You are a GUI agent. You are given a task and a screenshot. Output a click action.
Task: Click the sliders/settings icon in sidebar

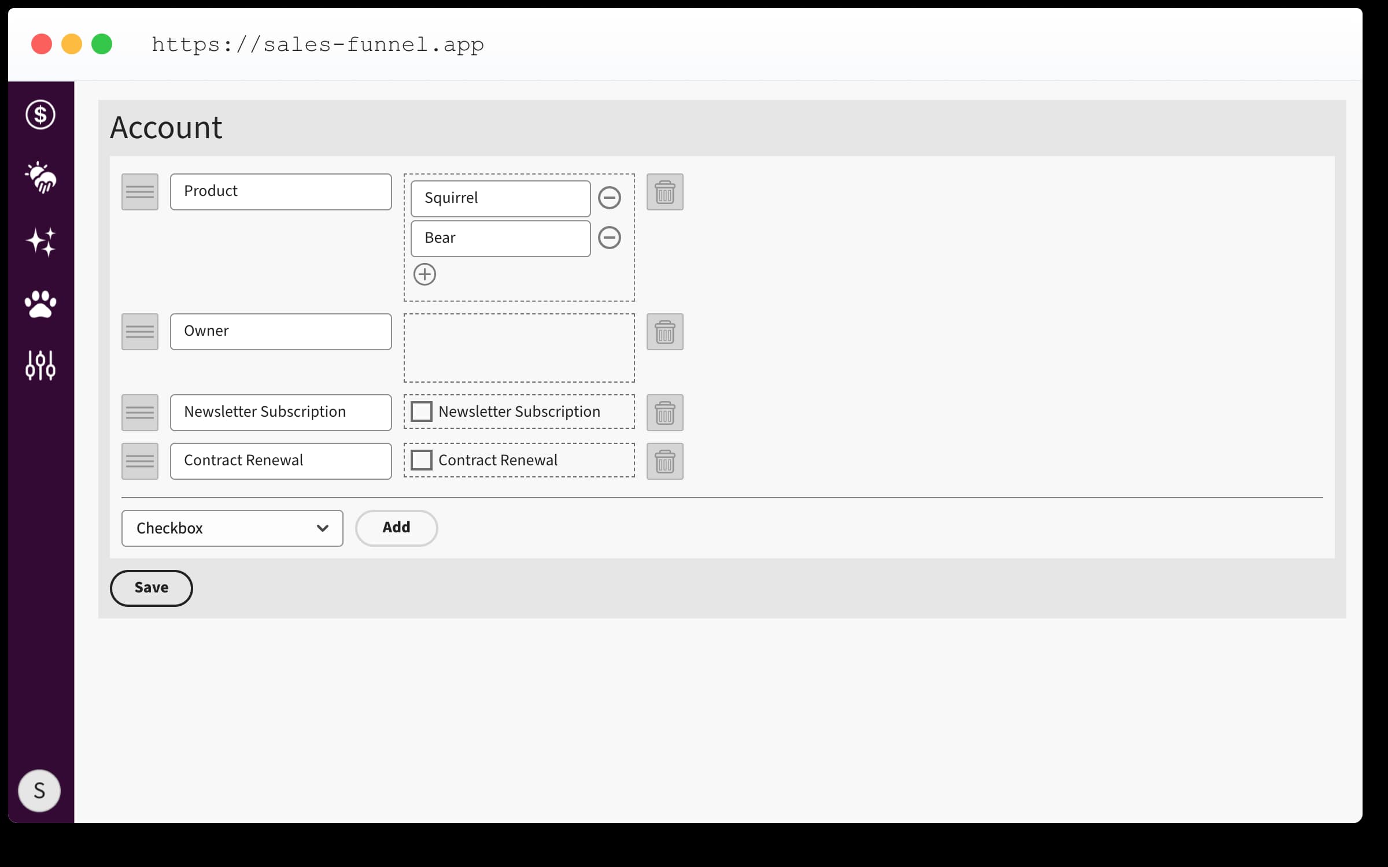tap(41, 365)
